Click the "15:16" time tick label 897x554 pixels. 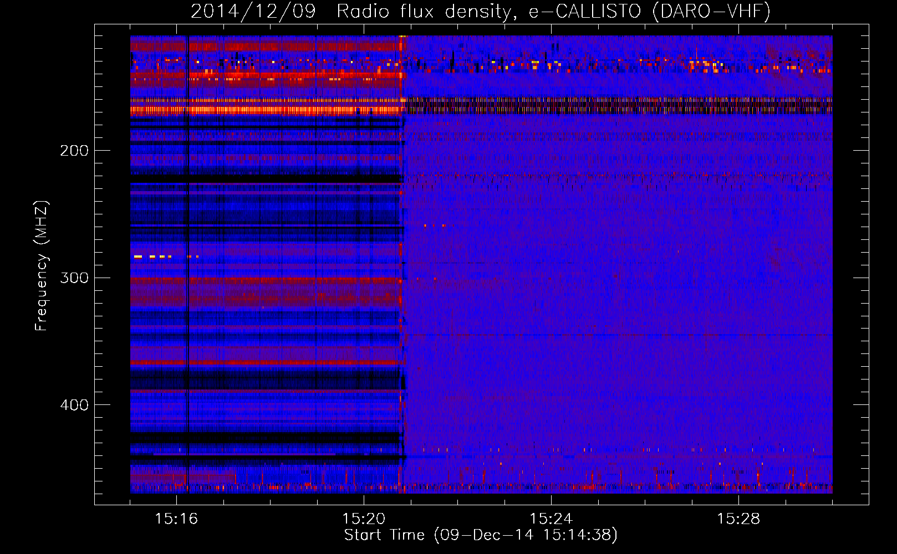[176, 519]
